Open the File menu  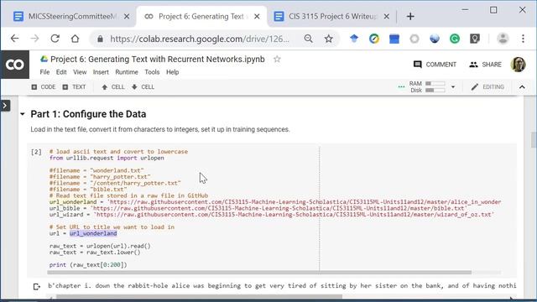point(44,72)
